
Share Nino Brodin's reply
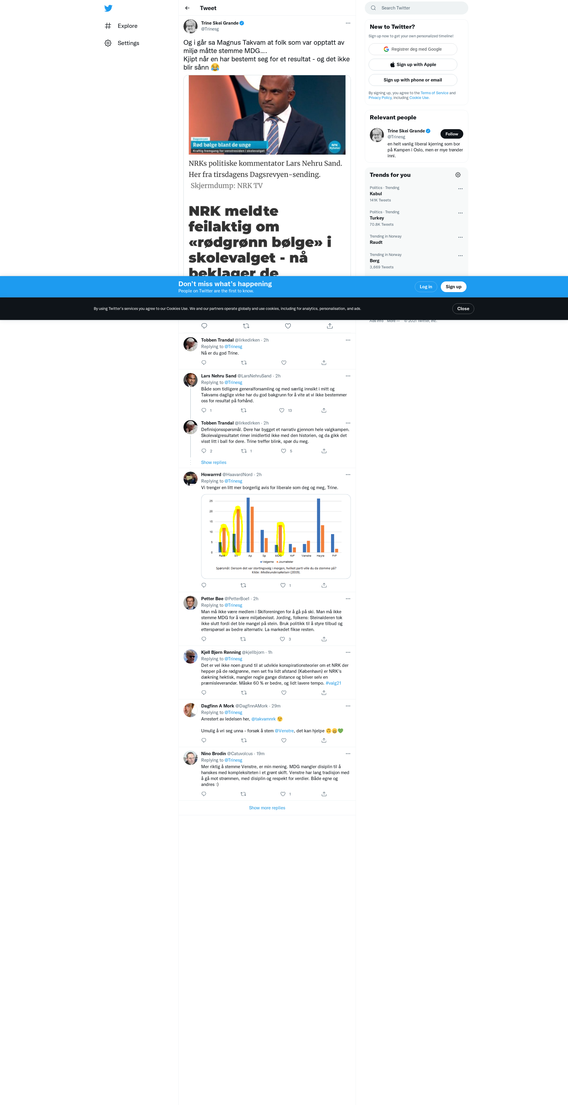pyautogui.click(x=324, y=794)
